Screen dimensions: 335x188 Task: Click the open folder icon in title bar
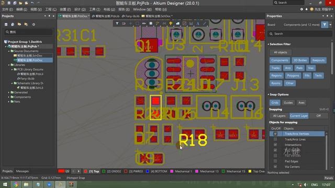pyautogui.click(x=20, y=3)
